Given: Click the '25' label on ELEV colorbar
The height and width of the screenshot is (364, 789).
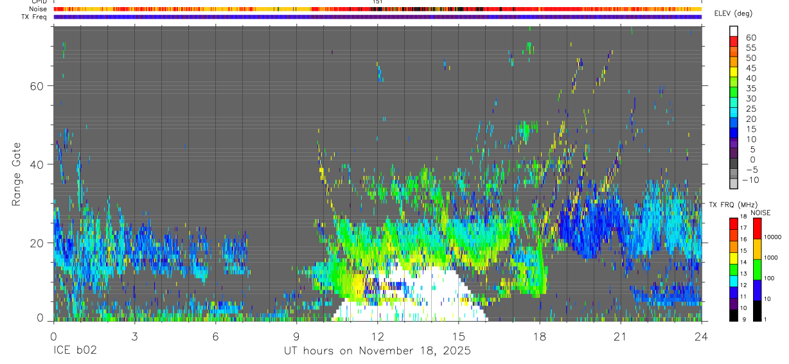Looking at the screenshot, I should tap(750, 109).
